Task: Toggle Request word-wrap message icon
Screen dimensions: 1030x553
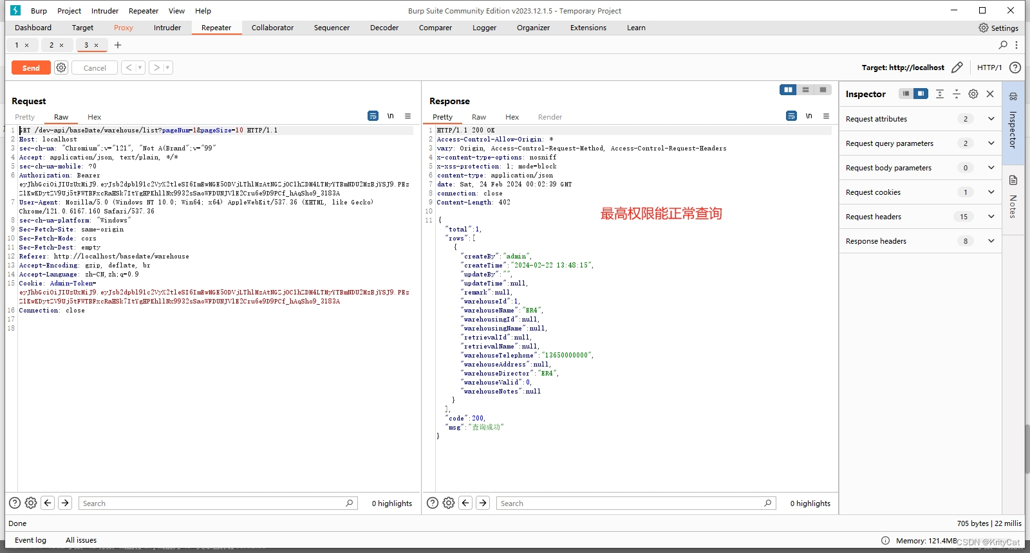Action: (373, 116)
